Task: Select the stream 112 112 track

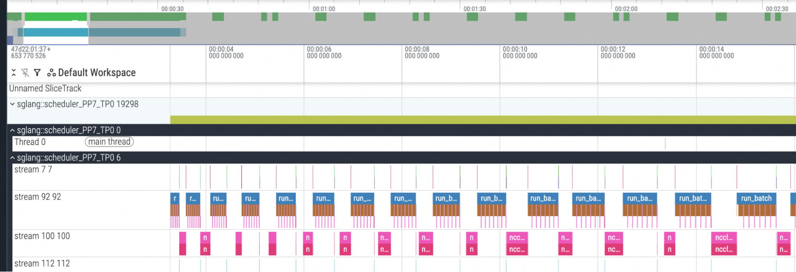Action: coord(42,264)
